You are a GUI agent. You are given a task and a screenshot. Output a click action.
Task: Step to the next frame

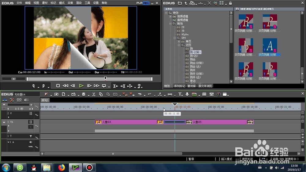pyautogui.click(x=89, y=86)
